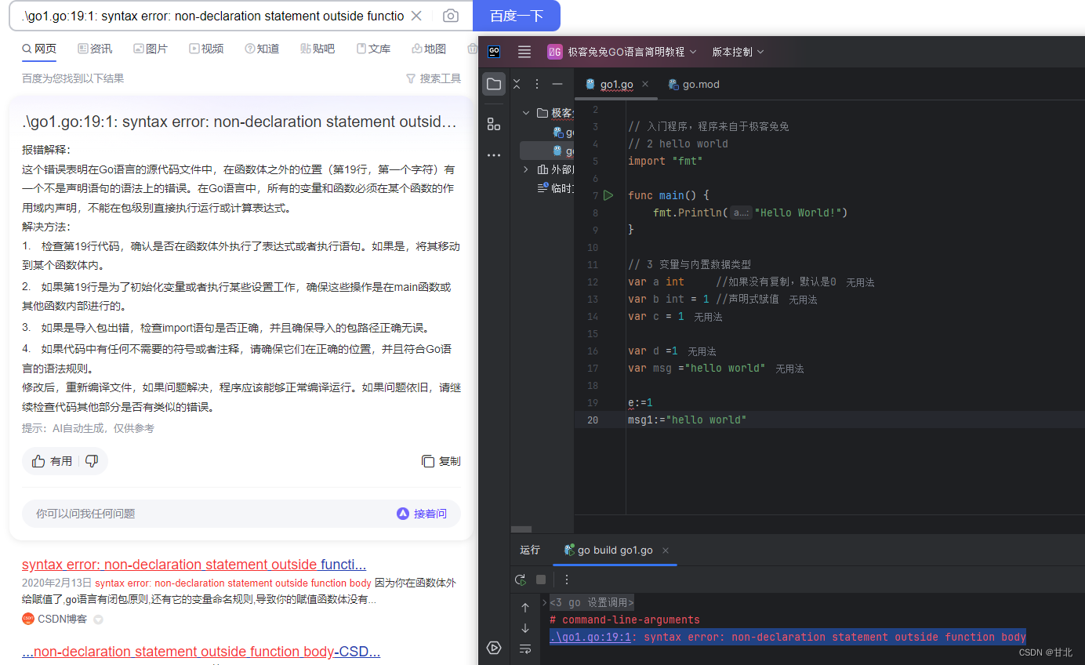Click the import "fmt" line
1085x665 pixels.
(666, 161)
